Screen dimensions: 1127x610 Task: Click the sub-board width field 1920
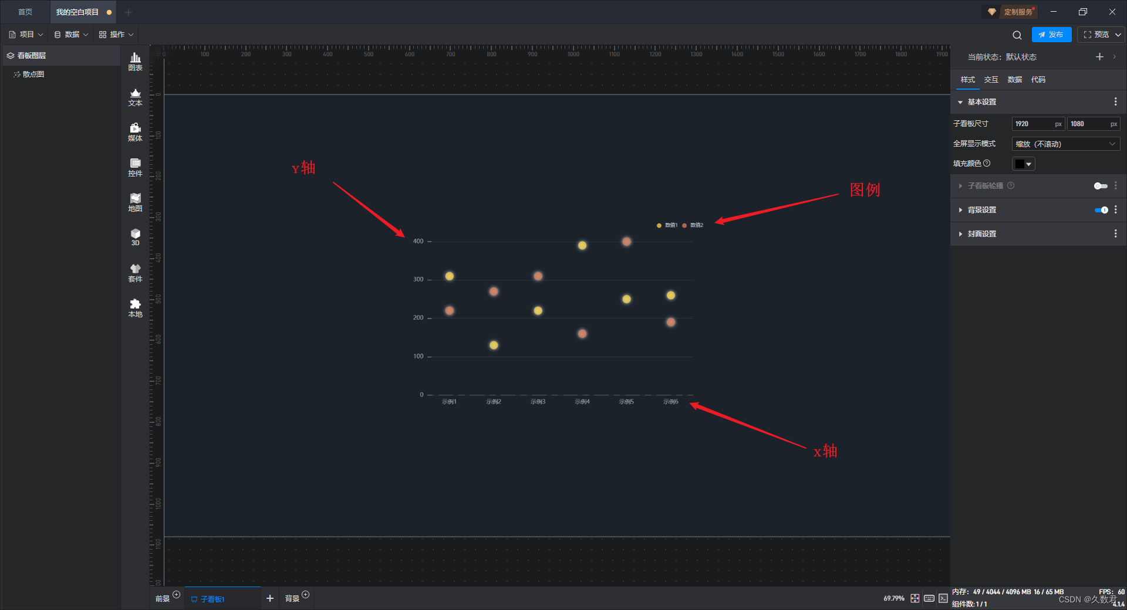click(1038, 124)
